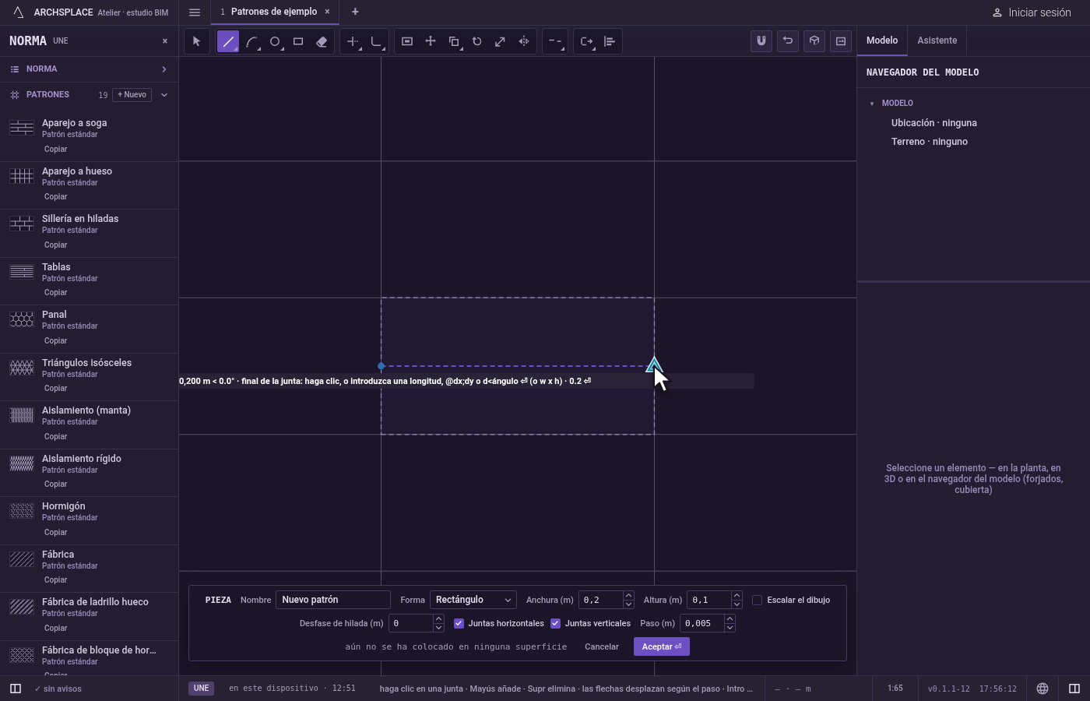This screenshot has width=1090, height=701.
Task: Collapse the PATRONES section chevron
Action: 164,95
